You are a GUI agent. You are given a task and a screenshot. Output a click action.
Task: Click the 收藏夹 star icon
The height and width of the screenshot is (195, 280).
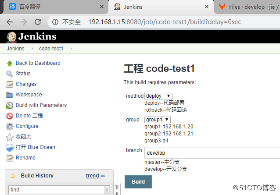[10, 137]
